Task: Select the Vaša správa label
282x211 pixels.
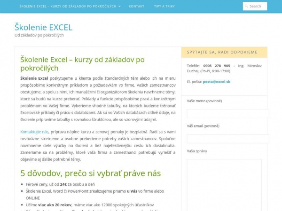Action: point(197,151)
